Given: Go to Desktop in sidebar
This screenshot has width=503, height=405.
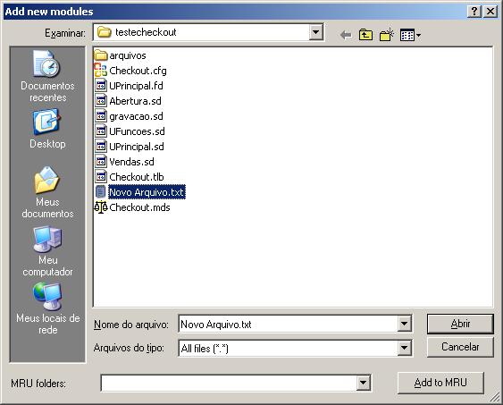Looking at the screenshot, I should point(47,129).
